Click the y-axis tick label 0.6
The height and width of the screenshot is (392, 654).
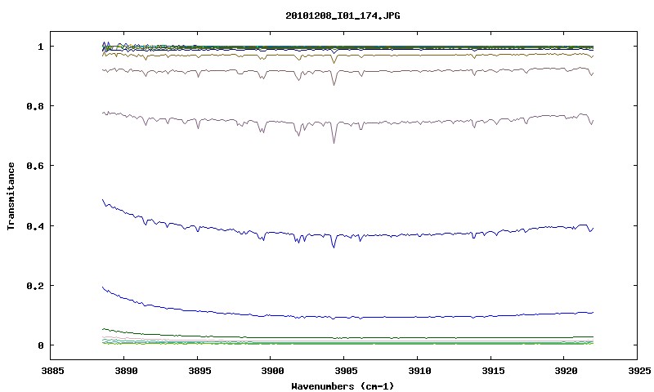point(35,166)
